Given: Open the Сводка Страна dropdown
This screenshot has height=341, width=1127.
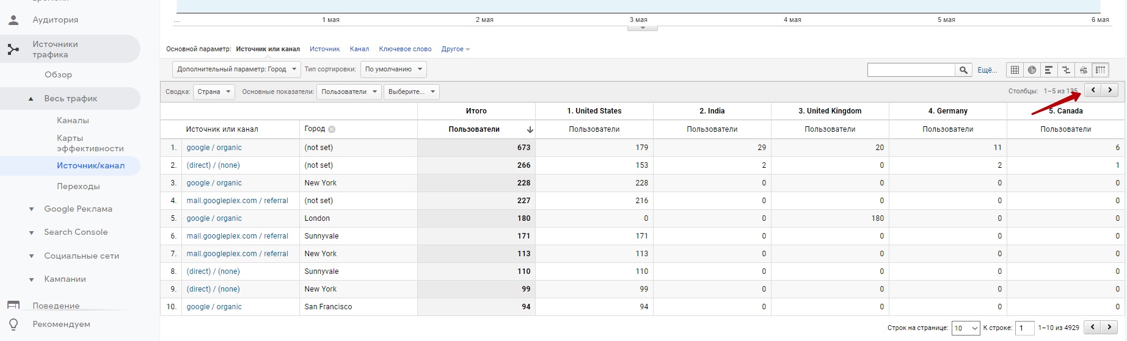Looking at the screenshot, I should [214, 92].
